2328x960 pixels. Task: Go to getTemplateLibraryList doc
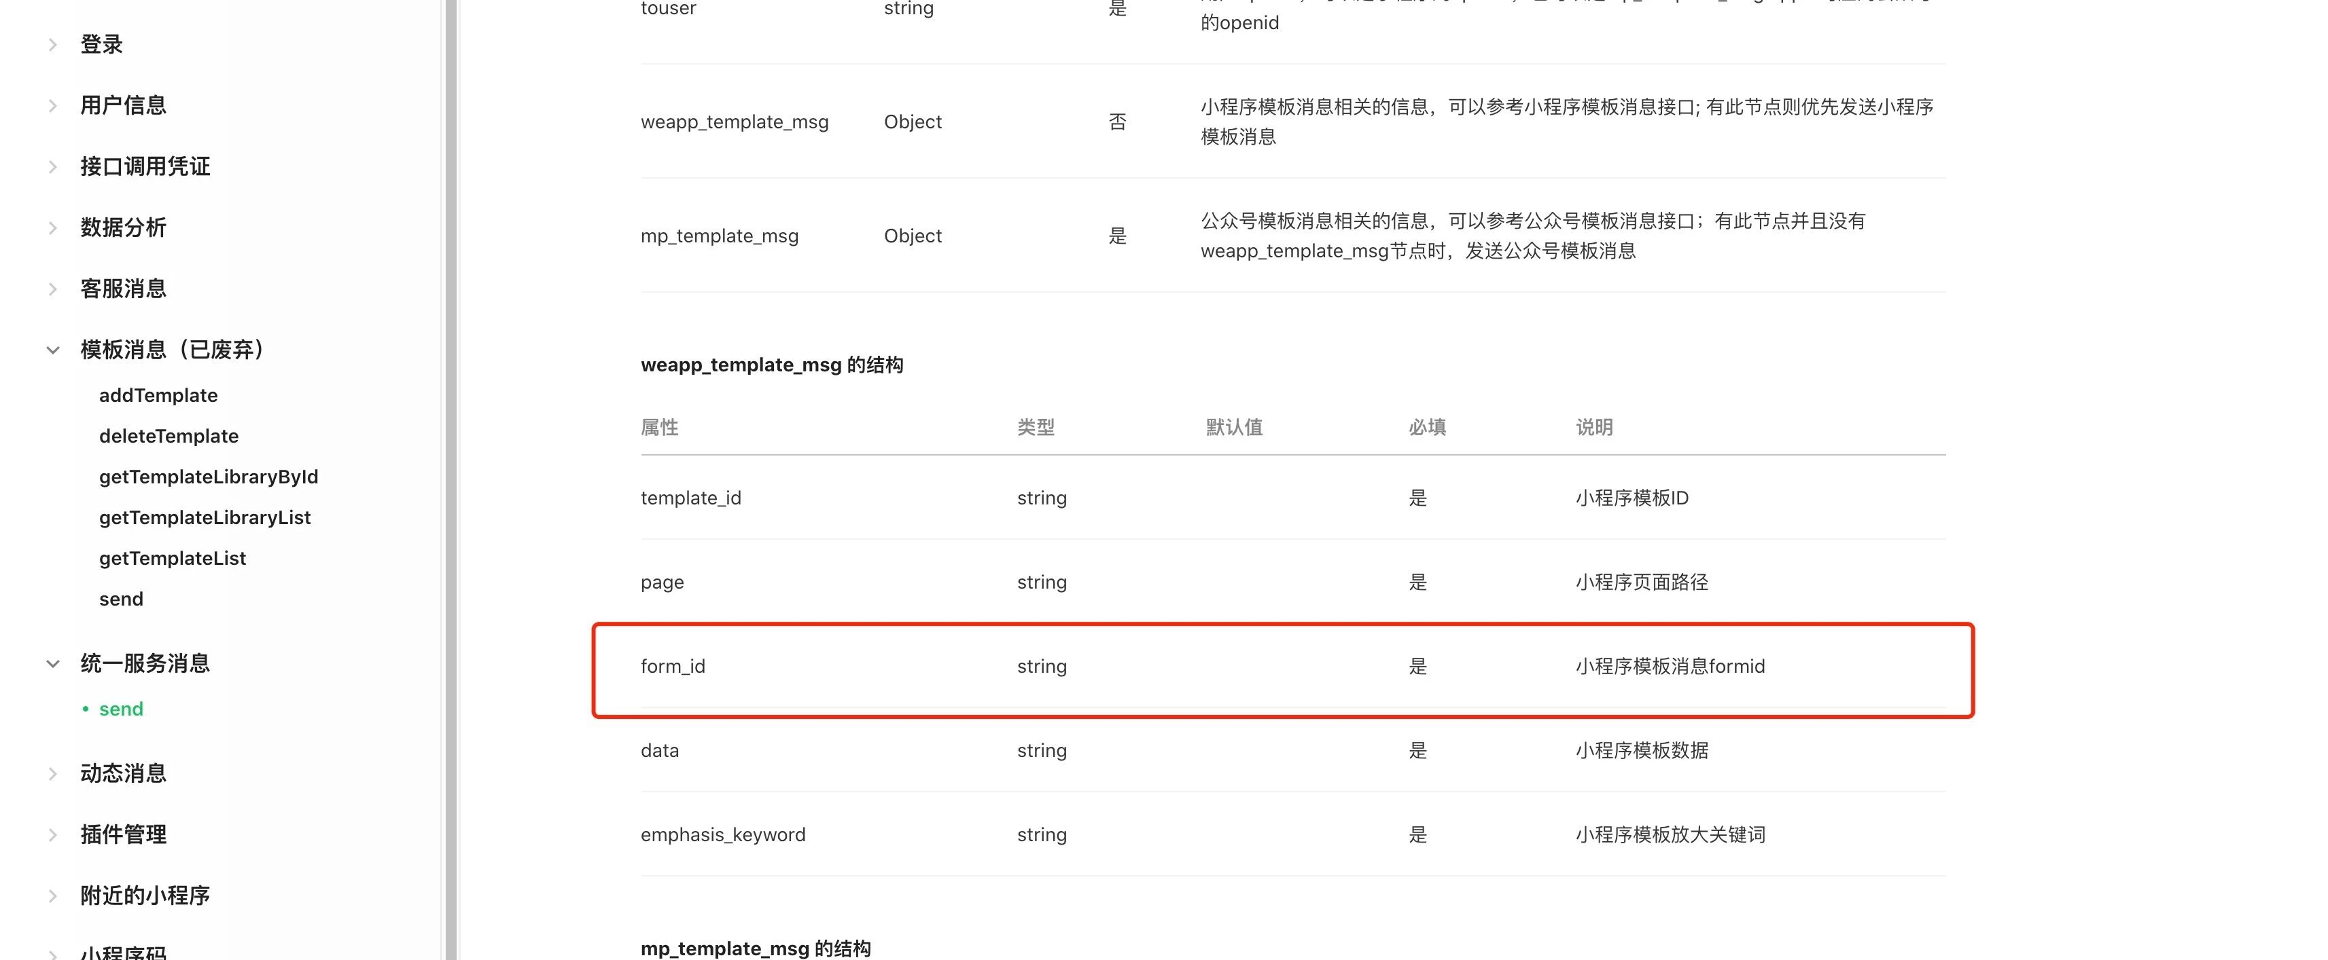(205, 517)
